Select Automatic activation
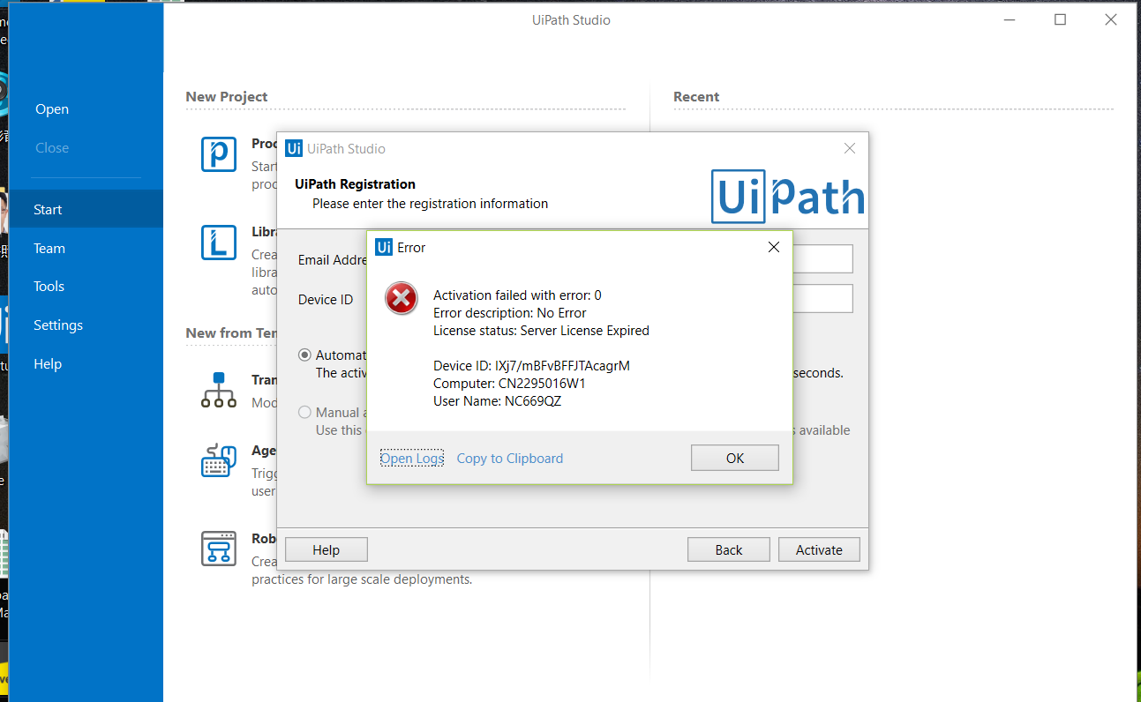Image resolution: width=1141 pixels, height=702 pixels. (304, 354)
